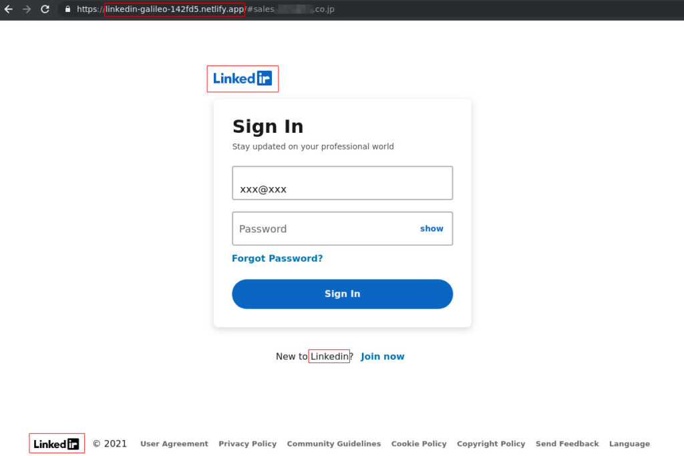View Community Guidelines footer link
The image size is (684, 456).
(x=334, y=443)
